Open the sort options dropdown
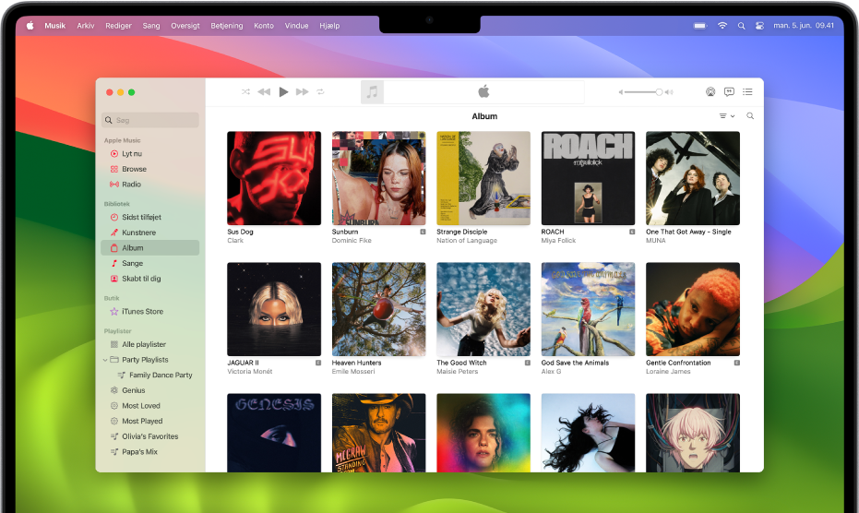The width and height of the screenshot is (859, 513). pos(727,116)
